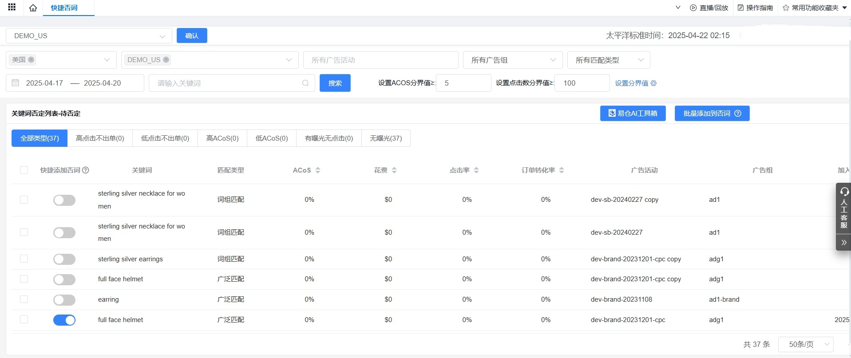This screenshot has height=358, width=851.
Task: Click help icon beside 快捷添加否词 header
Action: (x=86, y=170)
